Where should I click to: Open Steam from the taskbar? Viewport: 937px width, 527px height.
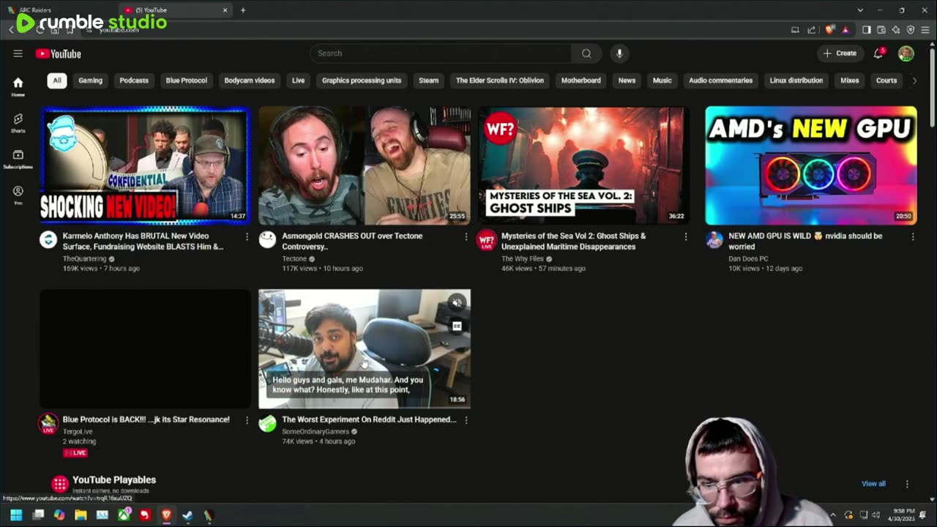tap(187, 515)
